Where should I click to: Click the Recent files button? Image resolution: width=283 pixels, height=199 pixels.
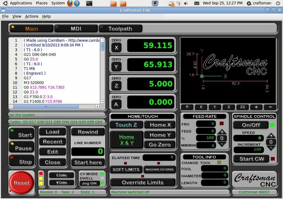(x=52, y=142)
